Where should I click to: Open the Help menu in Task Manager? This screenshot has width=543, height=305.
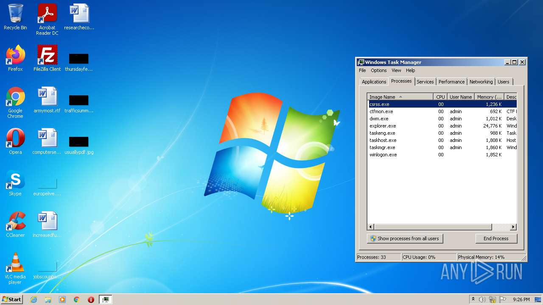410,70
